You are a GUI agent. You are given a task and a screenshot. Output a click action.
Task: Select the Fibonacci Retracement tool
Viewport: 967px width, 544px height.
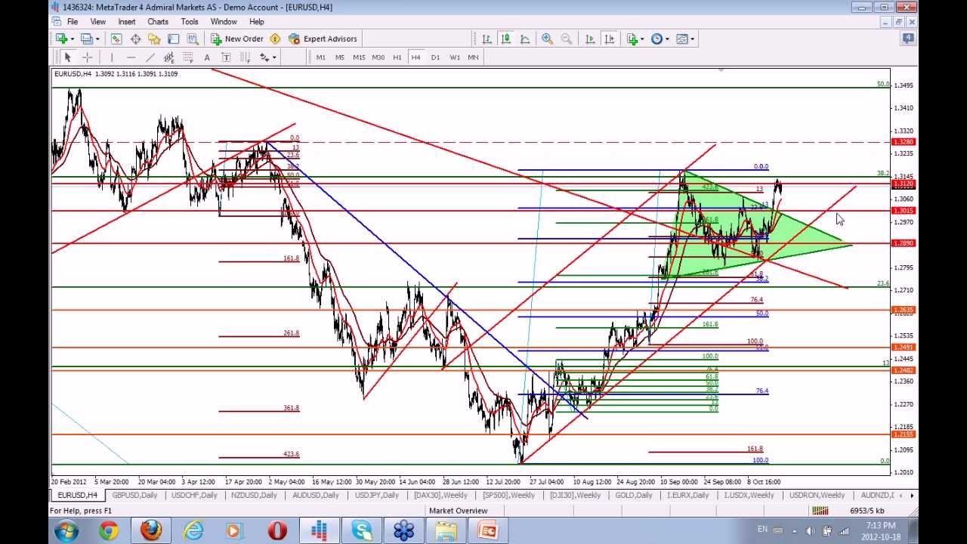pyautogui.click(x=188, y=57)
